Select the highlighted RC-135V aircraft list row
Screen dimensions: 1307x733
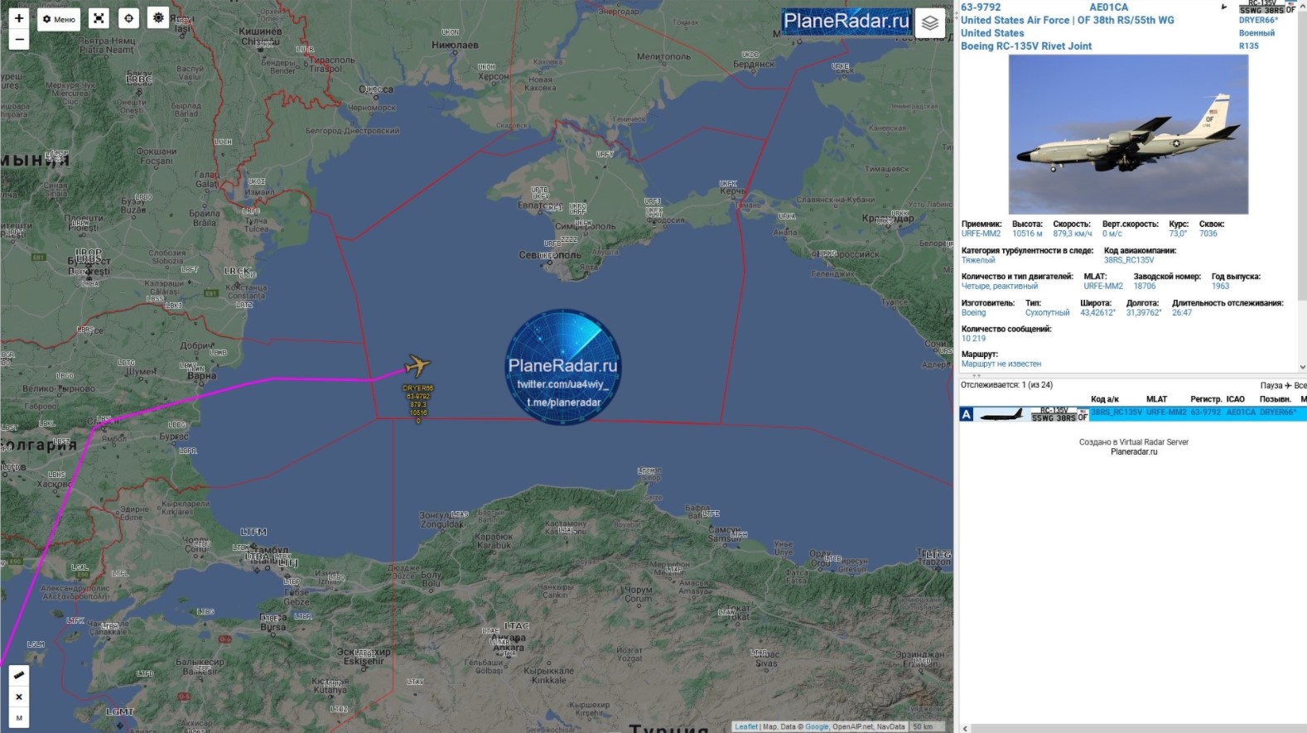click(1133, 414)
